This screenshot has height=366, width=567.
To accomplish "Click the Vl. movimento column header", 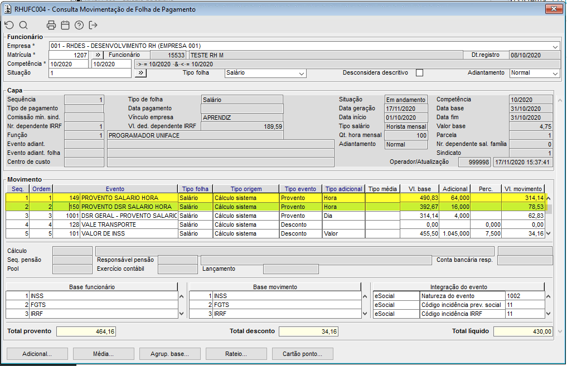I will [522, 189].
